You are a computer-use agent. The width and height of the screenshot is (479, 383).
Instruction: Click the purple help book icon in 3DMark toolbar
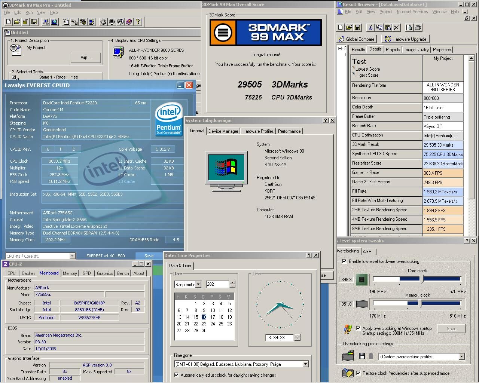point(129,22)
